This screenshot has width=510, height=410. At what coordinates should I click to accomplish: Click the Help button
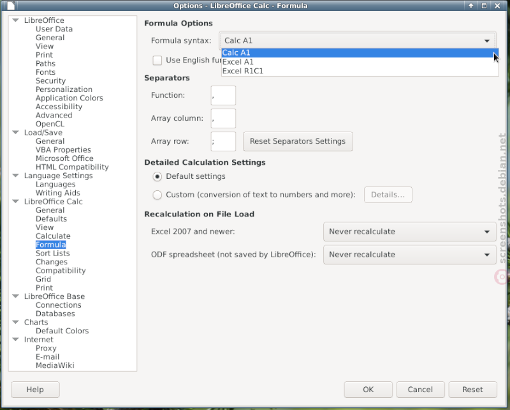point(35,390)
